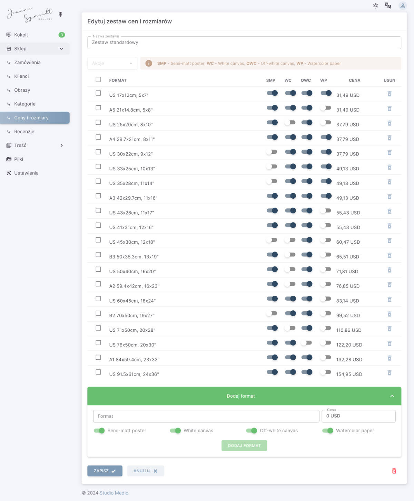
Task: Delete the US 30x22cm, 9x12" row
Action: pos(390,153)
